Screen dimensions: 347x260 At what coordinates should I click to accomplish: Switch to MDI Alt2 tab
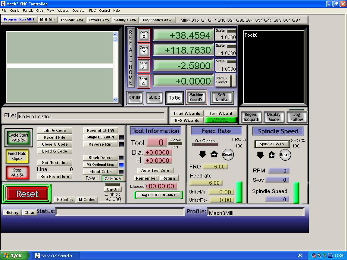pos(48,20)
